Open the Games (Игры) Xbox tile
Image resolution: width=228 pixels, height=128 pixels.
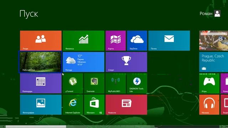point(209,83)
